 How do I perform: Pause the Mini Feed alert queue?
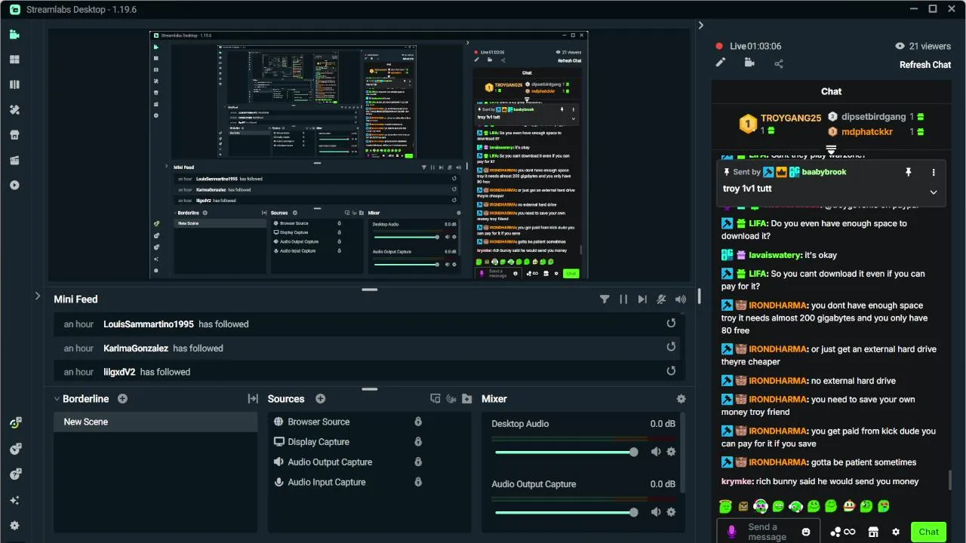click(623, 299)
